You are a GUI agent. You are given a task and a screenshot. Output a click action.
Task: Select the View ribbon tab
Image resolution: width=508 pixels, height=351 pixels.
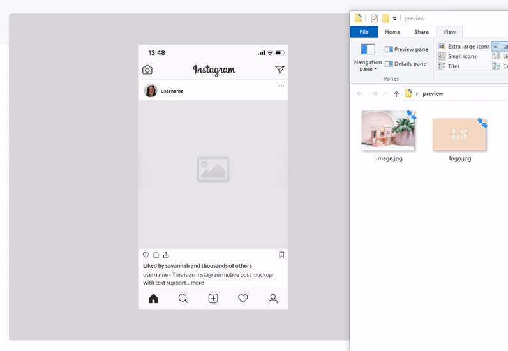tap(449, 32)
